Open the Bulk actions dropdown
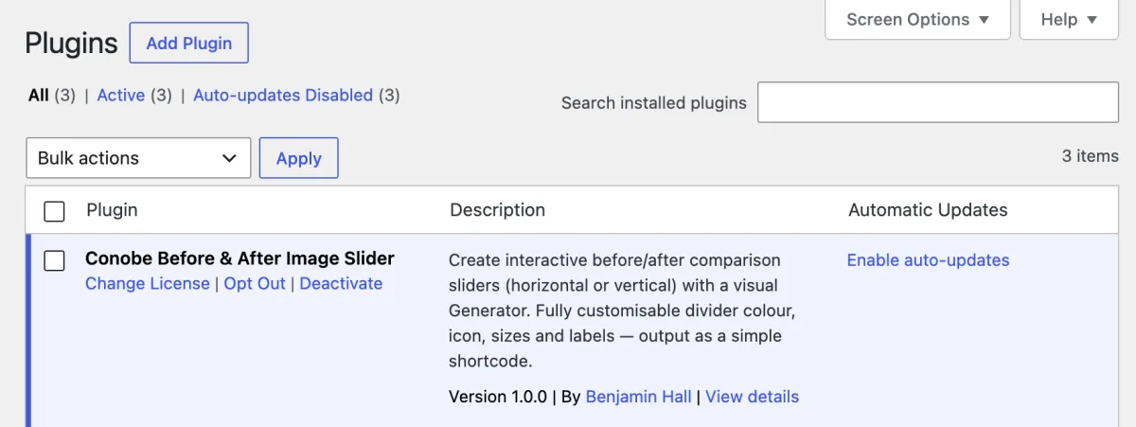The height and width of the screenshot is (427, 1136). [138, 158]
